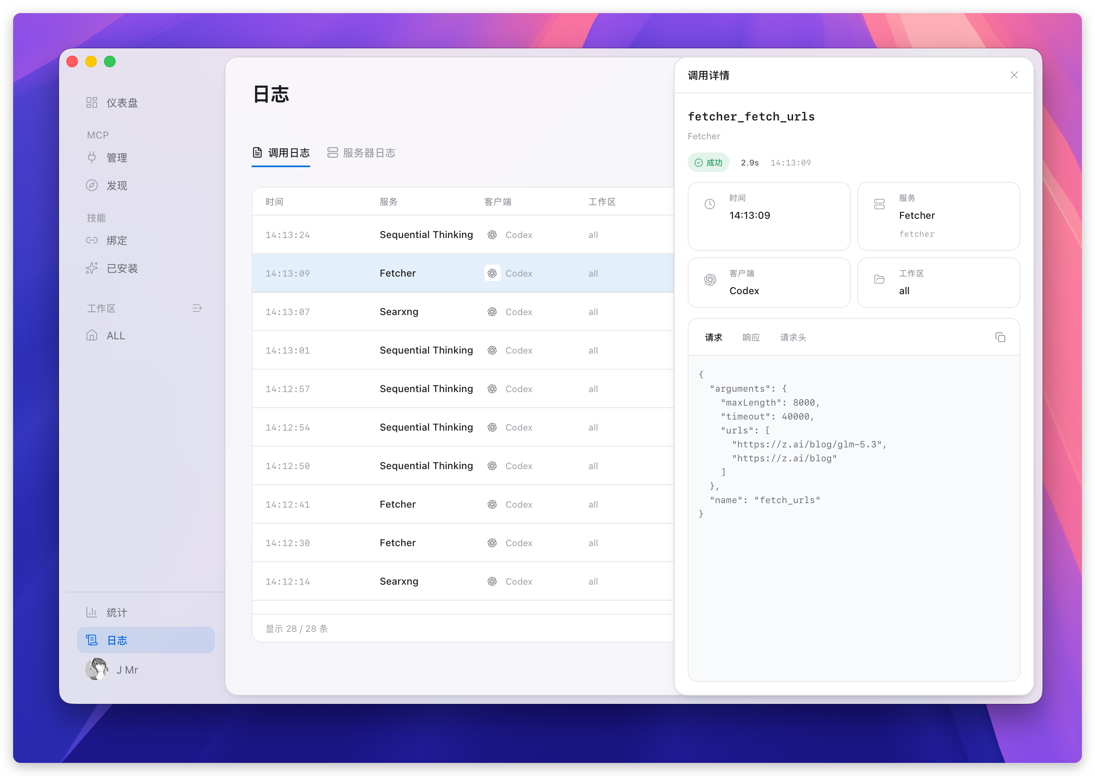This screenshot has height=776, width=1095.
Task: Click the 绑定 link icon
Action: 92,241
